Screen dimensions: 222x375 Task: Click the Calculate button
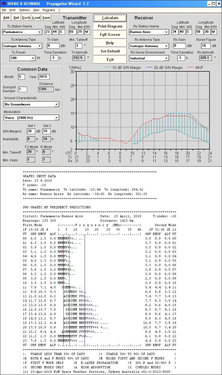point(110,18)
